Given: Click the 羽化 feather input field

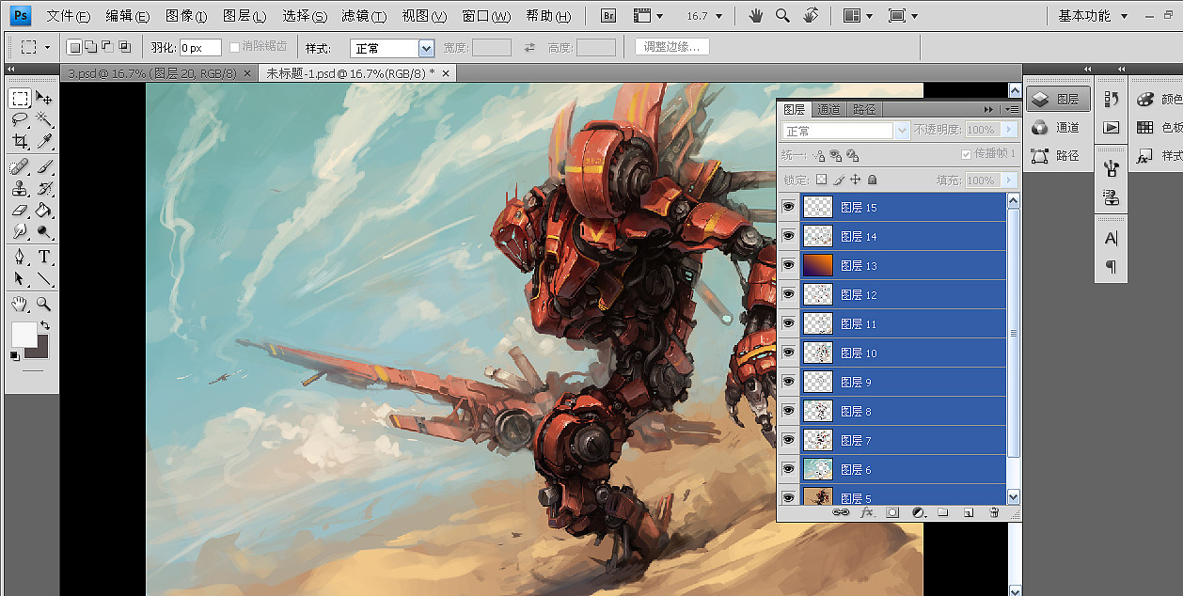Looking at the screenshot, I should point(199,48).
